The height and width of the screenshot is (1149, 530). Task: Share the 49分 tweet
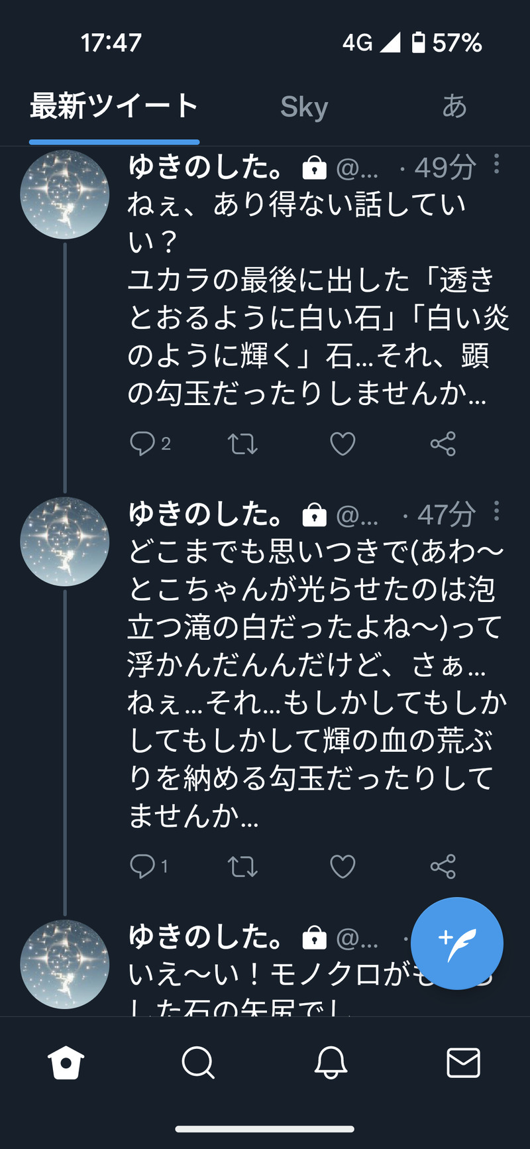coord(443,444)
